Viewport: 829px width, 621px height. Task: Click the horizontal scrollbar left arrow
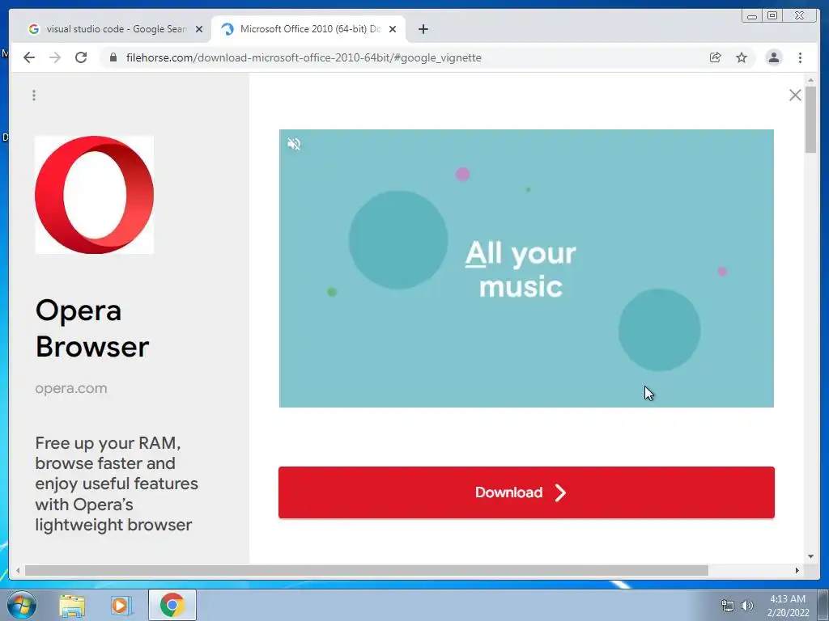(18, 570)
